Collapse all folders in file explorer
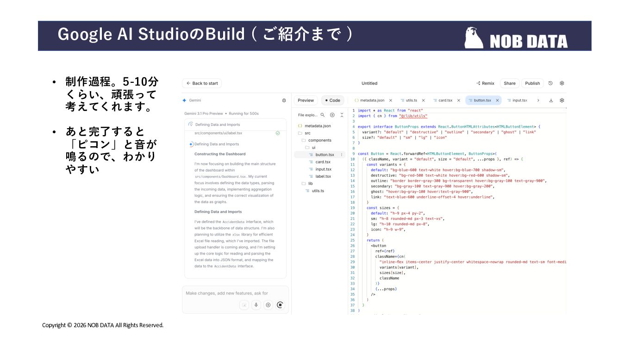Viewport: 630px width, 354px height. 342,115
